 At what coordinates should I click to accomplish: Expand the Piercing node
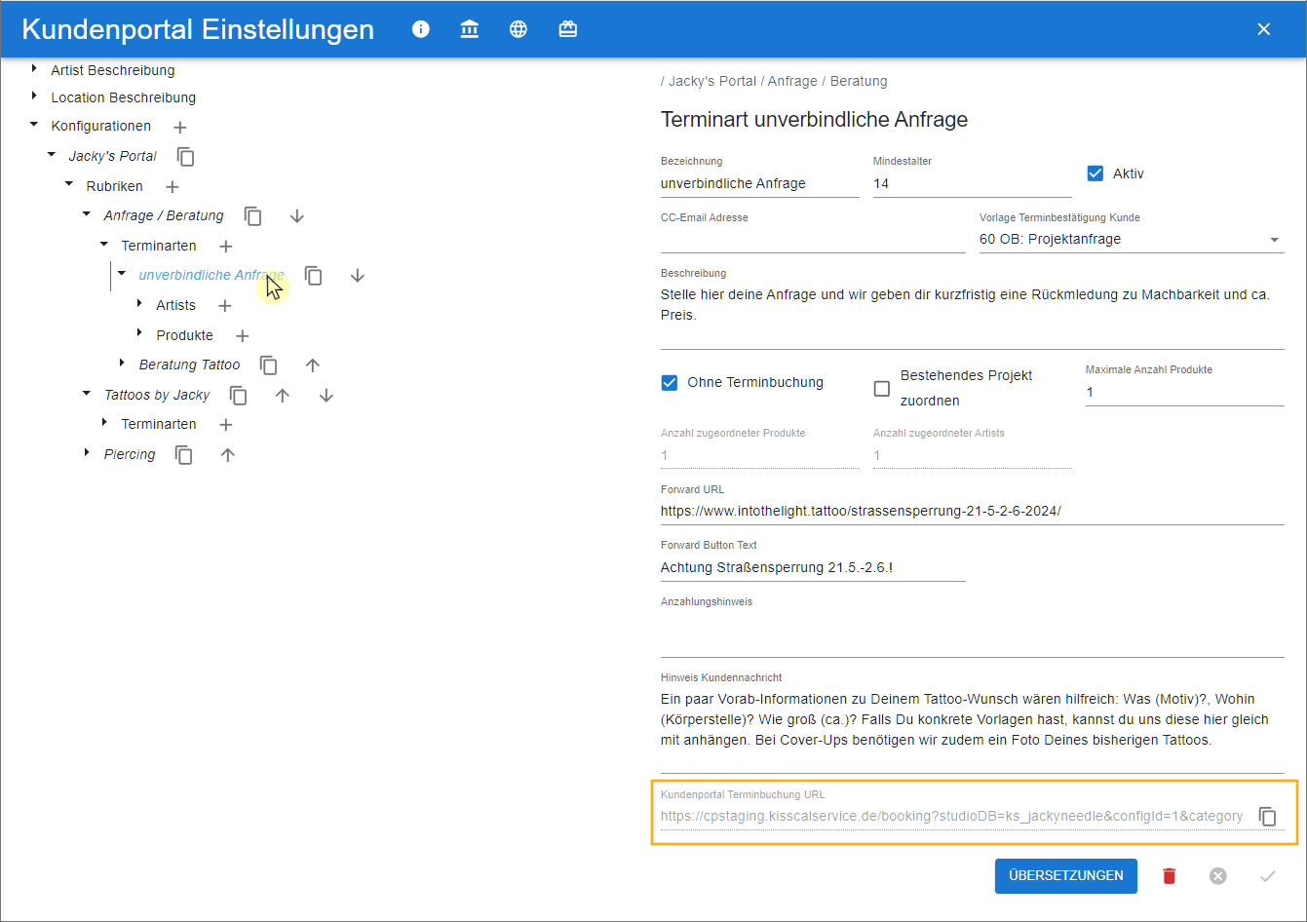(87, 453)
